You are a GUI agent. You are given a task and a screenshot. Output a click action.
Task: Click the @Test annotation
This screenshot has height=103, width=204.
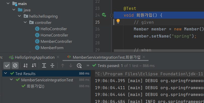(x=130, y=9)
